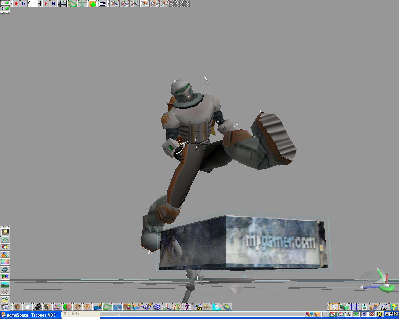Play the animation with red arrow
This screenshot has width=399, height=319.
coord(46,4)
